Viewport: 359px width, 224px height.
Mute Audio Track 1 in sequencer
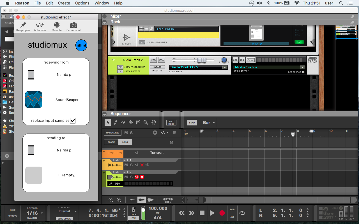coord(126,165)
